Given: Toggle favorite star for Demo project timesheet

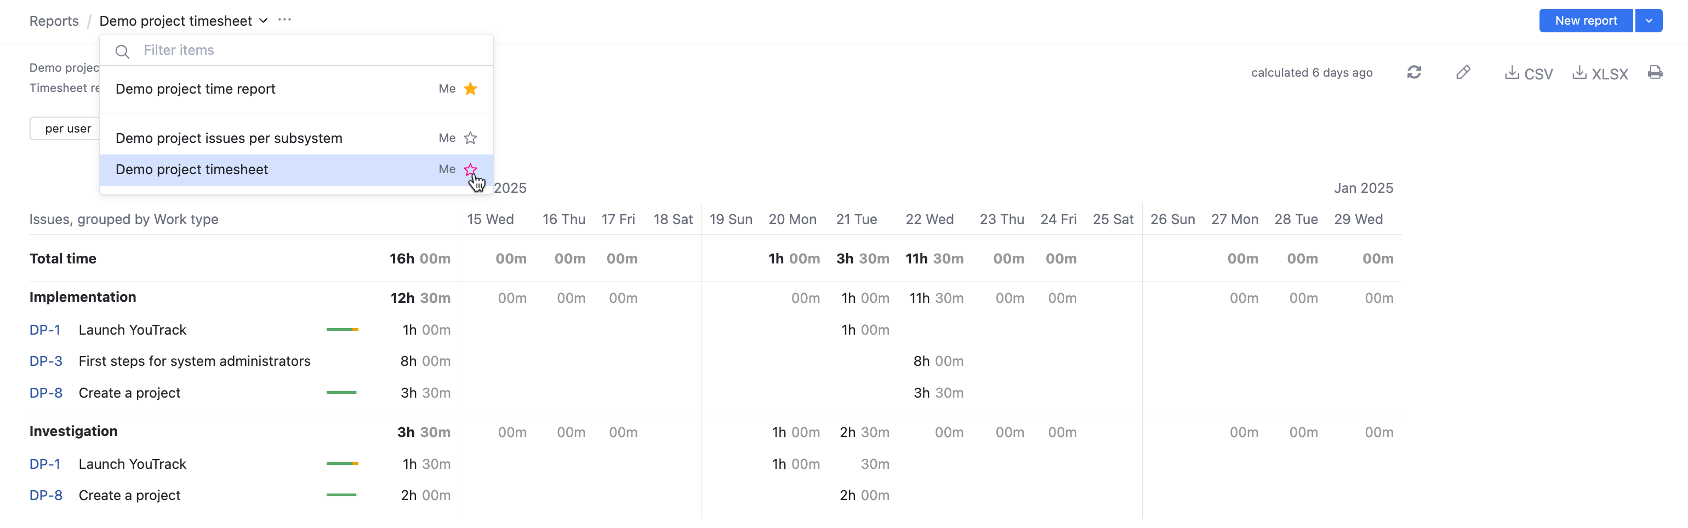Looking at the screenshot, I should click(470, 170).
